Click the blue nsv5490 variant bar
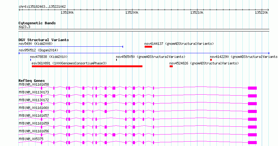 coord(71,47)
